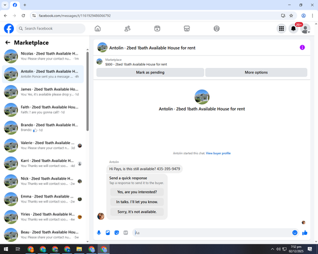318x254 pixels.
Task: Bookmark this page with the star
Action: 291,16
